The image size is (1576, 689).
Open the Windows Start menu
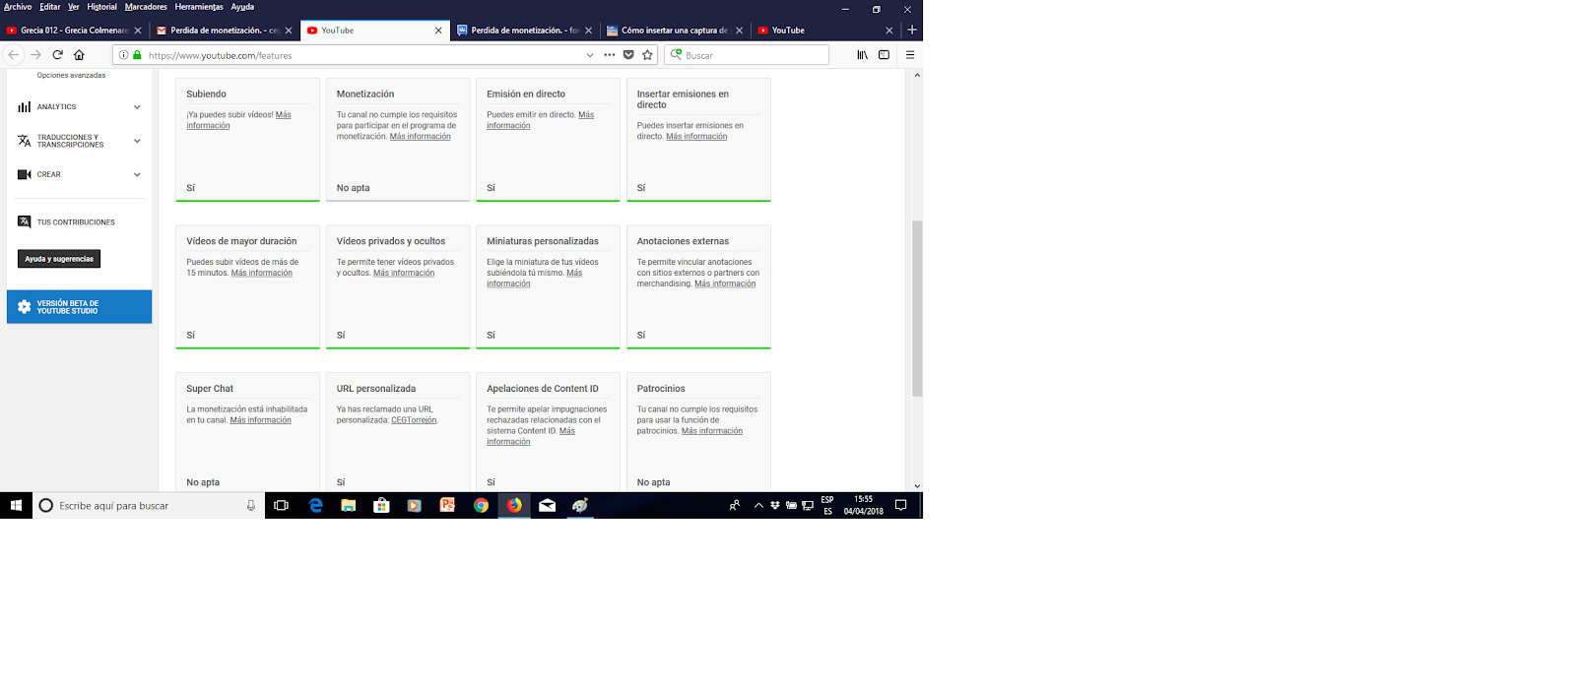tap(16, 505)
